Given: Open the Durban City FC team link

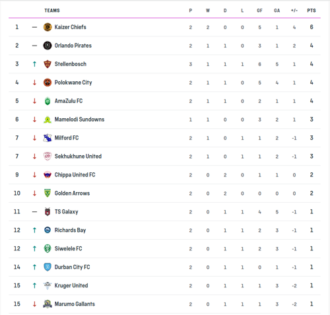Looking at the screenshot, I should pos(72,267).
